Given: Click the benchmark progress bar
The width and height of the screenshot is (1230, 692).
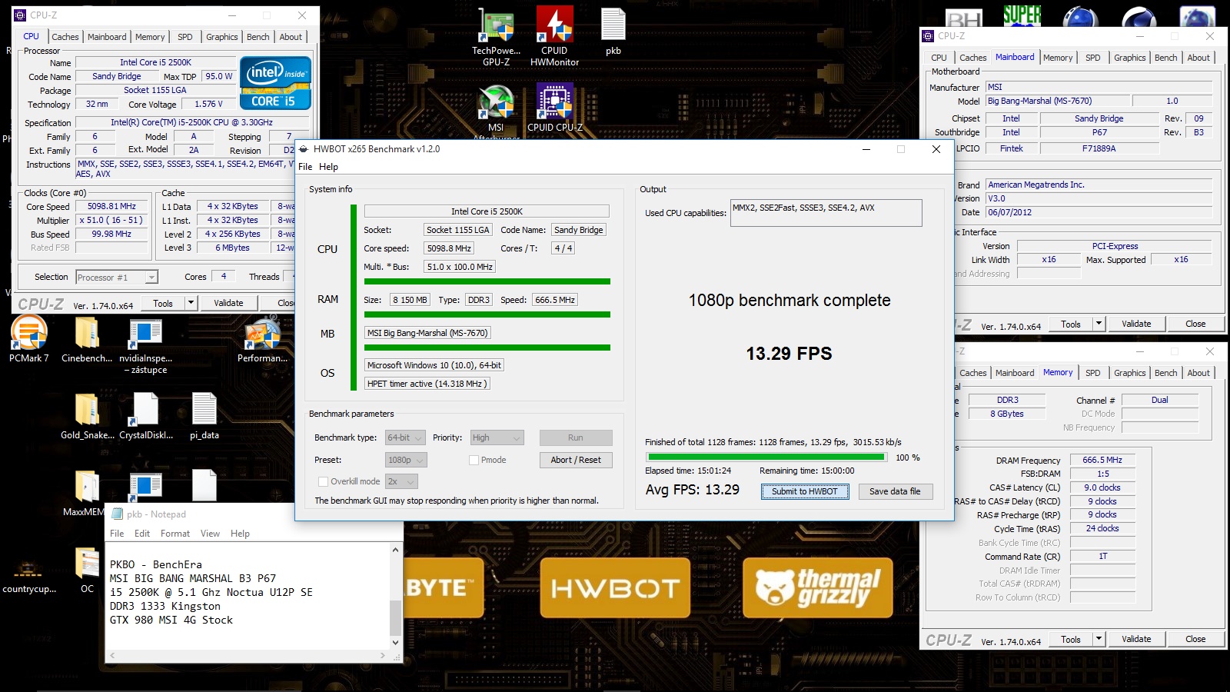Looking at the screenshot, I should pyautogui.click(x=766, y=457).
